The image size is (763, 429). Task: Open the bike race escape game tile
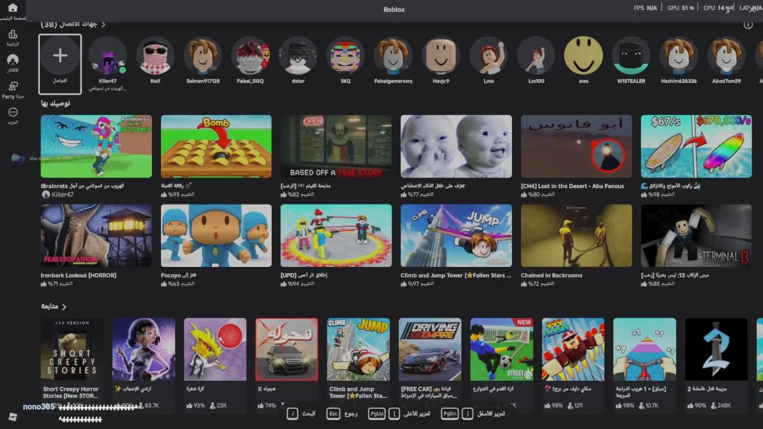click(644, 349)
